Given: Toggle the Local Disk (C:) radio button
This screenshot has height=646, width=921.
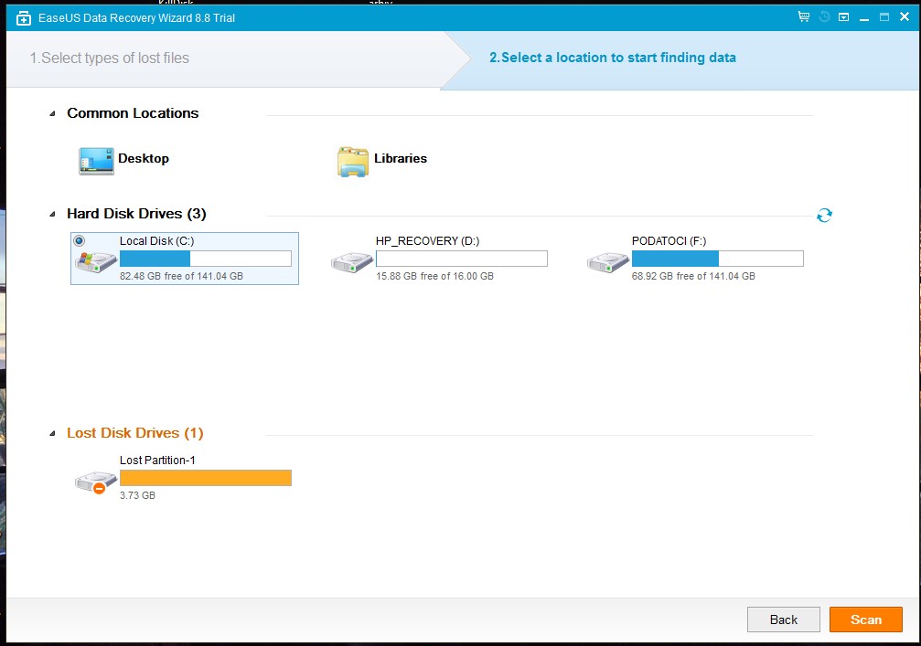Looking at the screenshot, I should (x=80, y=240).
